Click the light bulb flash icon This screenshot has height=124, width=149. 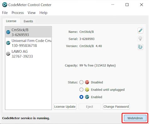pyautogui.click(x=140, y=39)
